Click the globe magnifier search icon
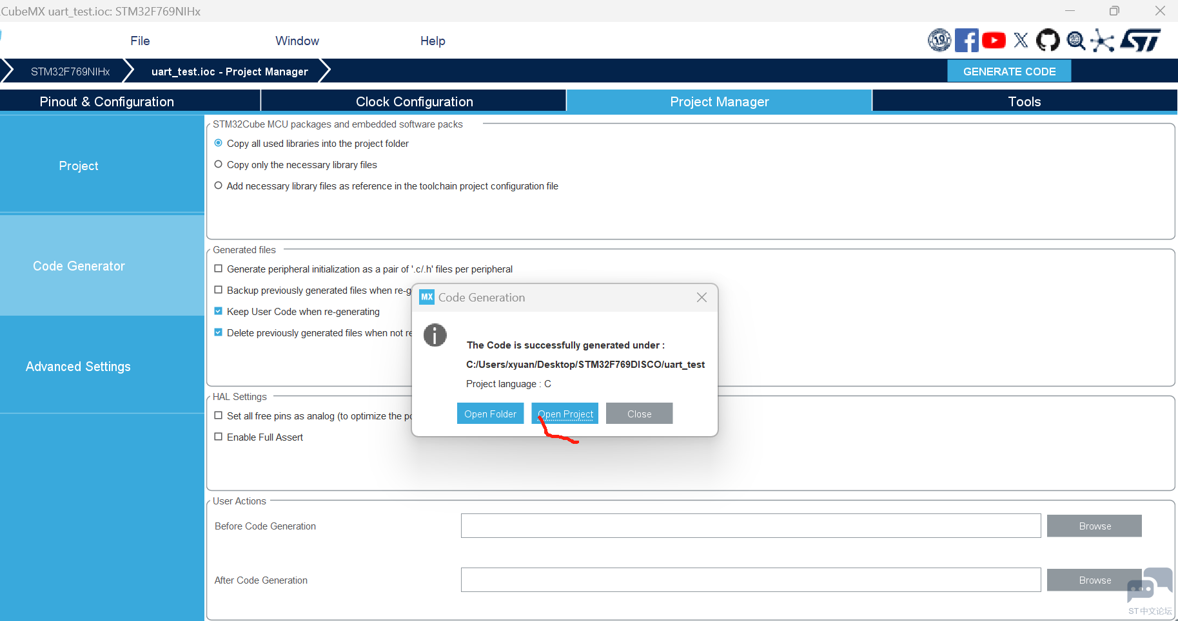Screen dimensions: 1178x621 (1075, 41)
